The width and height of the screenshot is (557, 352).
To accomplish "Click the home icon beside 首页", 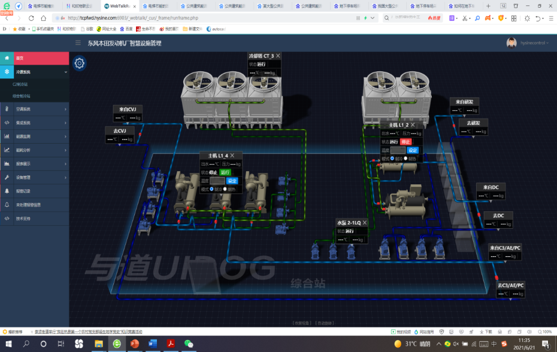I will tap(7, 58).
